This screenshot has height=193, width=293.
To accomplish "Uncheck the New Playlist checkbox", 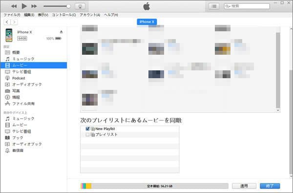I will point(87,129).
